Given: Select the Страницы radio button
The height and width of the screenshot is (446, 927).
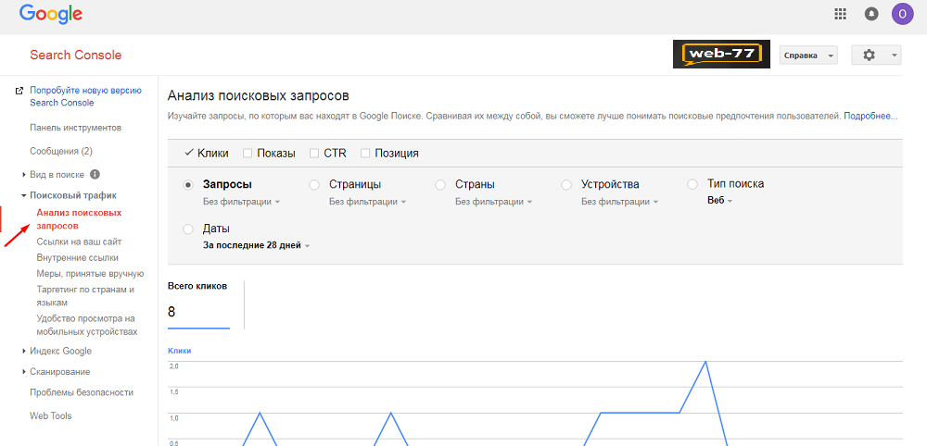Looking at the screenshot, I should click(314, 185).
